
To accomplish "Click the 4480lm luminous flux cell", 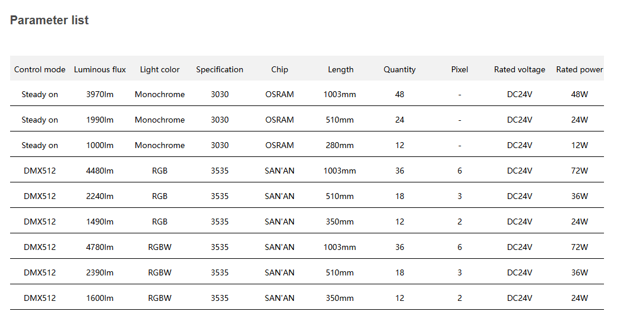I will click(x=100, y=171).
